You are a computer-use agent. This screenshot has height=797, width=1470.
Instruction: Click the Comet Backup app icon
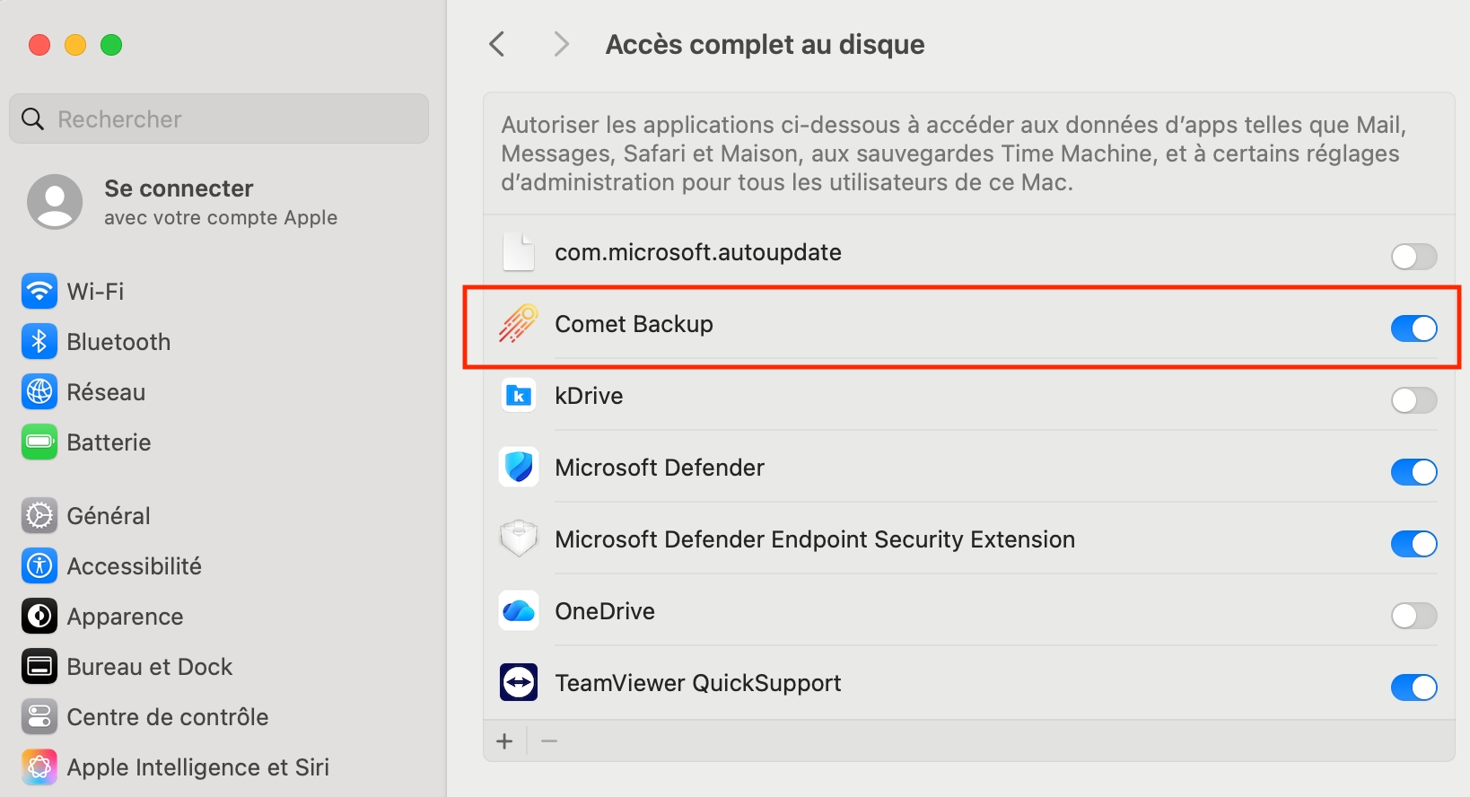click(519, 324)
